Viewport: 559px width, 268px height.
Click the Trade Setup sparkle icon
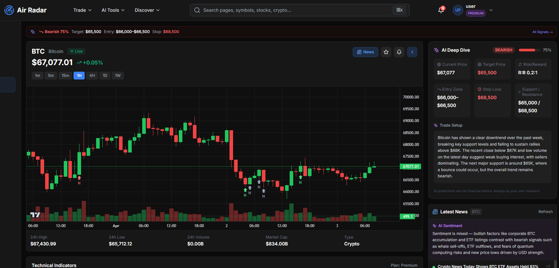(436, 125)
